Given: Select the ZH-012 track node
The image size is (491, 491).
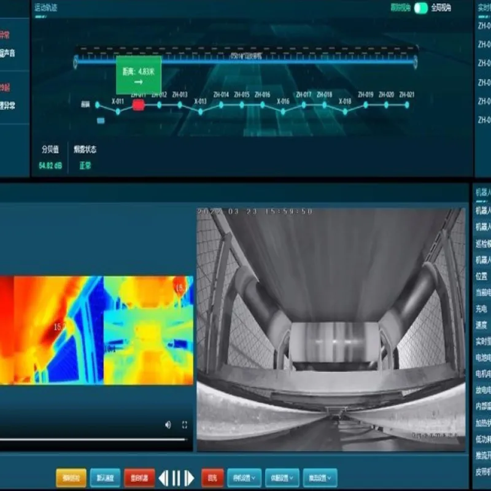Looking at the screenshot, I should point(159,105).
